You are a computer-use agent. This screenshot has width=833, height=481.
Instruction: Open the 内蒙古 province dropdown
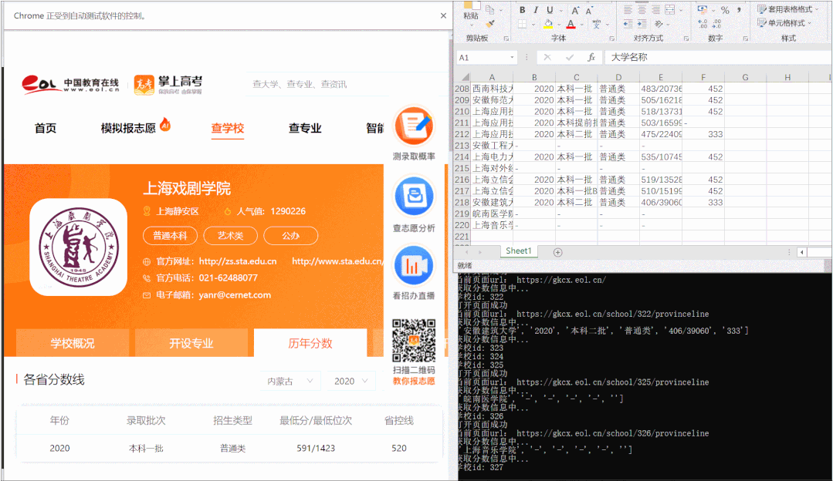click(x=290, y=381)
